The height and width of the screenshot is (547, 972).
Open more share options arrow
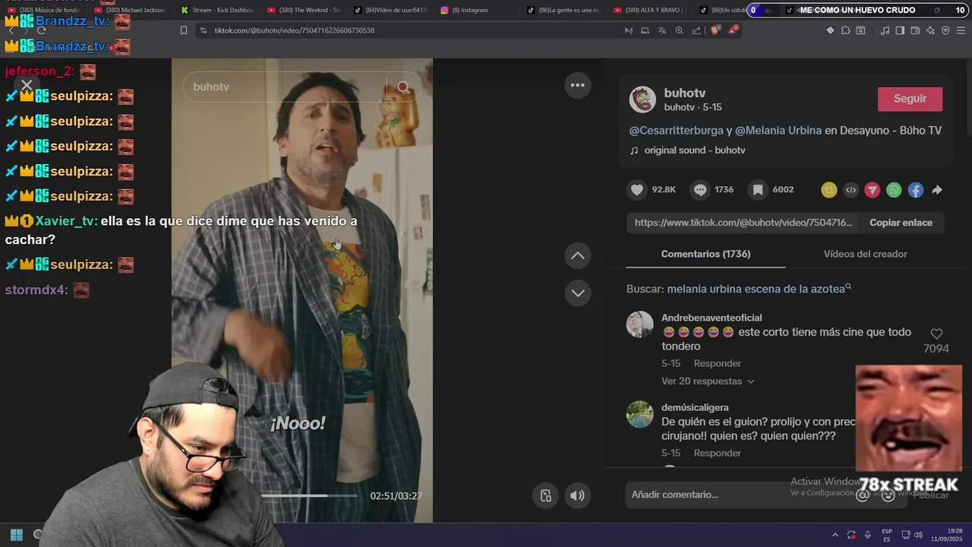tap(937, 190)
